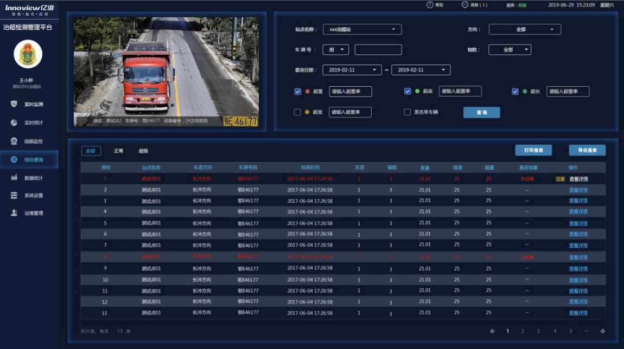The width and height of the screenshot is (624, 349).
Task: Select the 数据统计 bar chart icon
Action: (x=14, y=178)
